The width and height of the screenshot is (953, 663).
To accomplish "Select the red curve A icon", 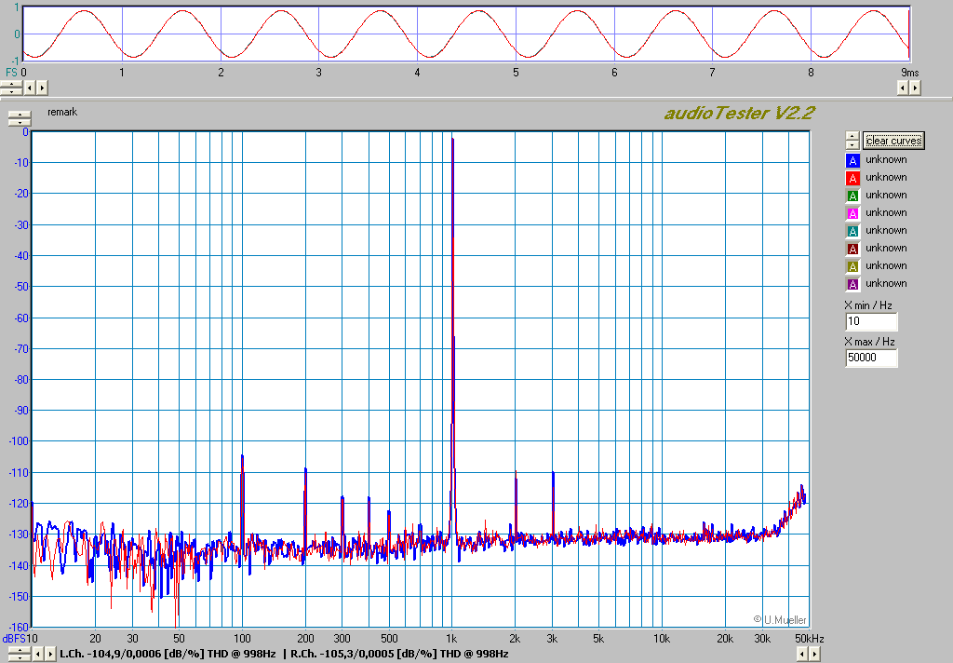I will click(x=852, y=178).
